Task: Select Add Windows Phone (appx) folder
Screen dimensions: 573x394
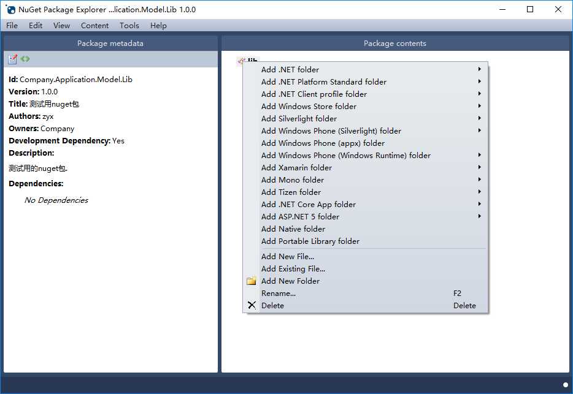Action: [x=366, y=143]
